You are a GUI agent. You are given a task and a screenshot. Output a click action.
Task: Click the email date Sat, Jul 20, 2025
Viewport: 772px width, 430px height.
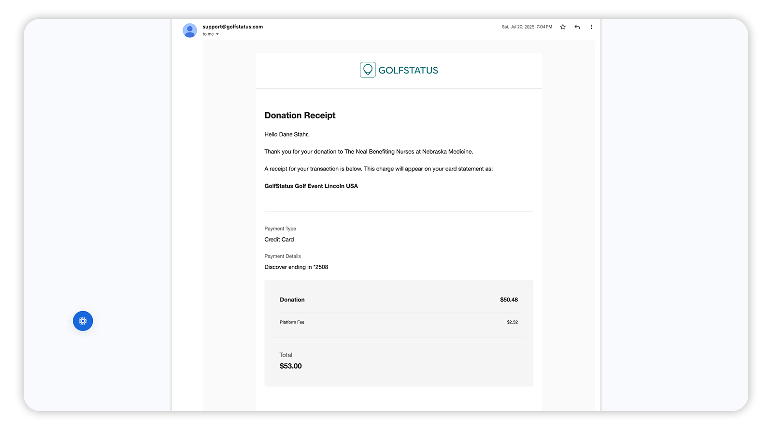(527, 27)
